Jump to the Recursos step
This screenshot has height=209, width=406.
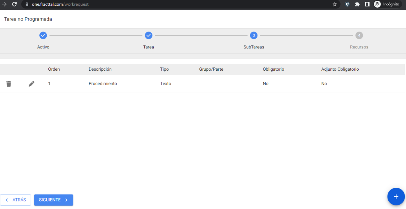359,35
